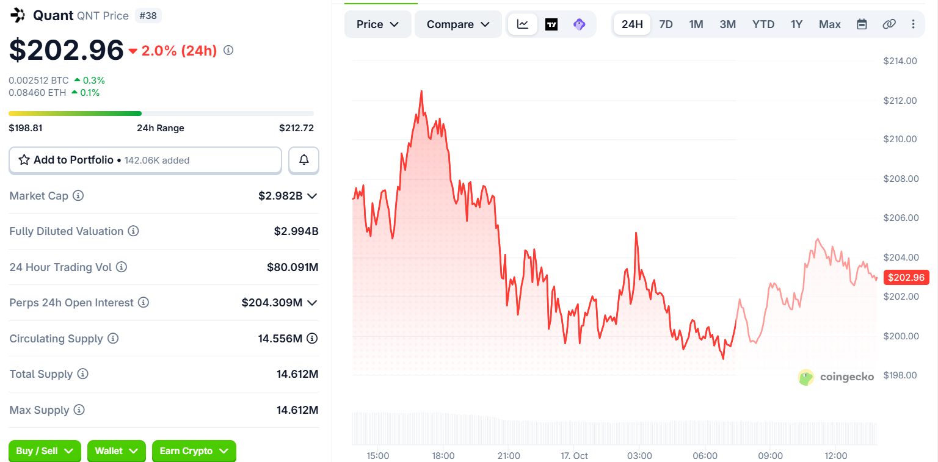Select the YTD time range tab
This screenshot has width=938, height=462.
pos(763,24)
